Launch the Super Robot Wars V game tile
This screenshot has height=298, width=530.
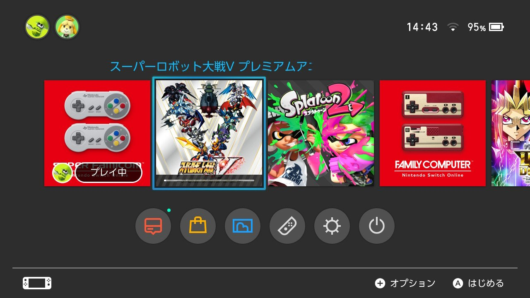[209, 133]
